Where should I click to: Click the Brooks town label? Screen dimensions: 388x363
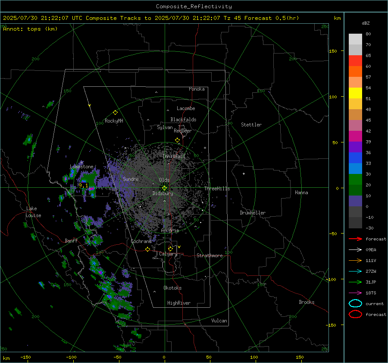(x=307, y=302)
